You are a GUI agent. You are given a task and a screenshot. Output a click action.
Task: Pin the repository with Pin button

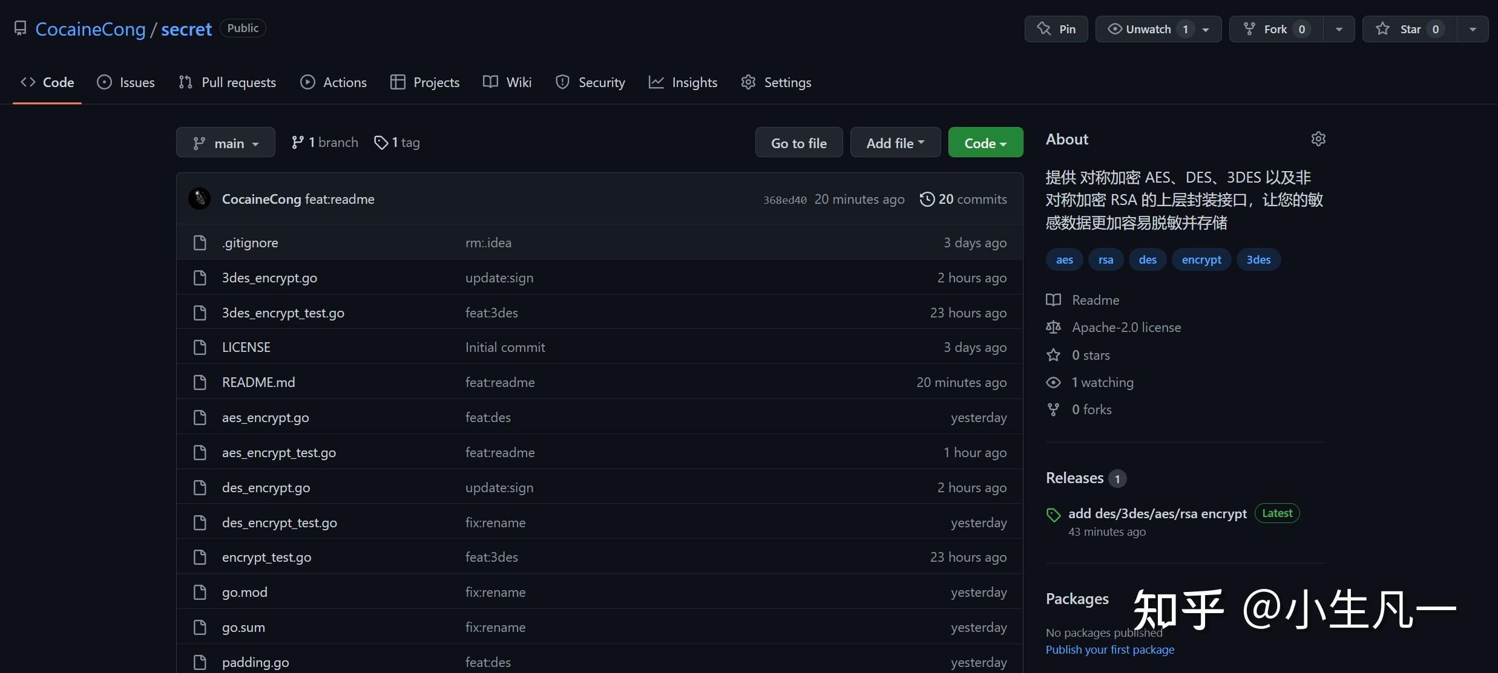pos(1056,29)
